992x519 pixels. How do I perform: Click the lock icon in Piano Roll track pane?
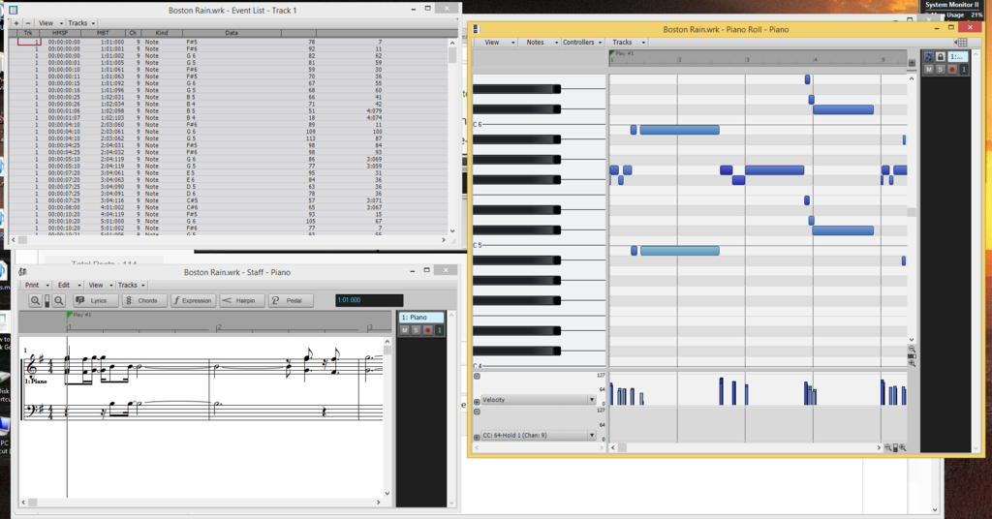point(940,57)
